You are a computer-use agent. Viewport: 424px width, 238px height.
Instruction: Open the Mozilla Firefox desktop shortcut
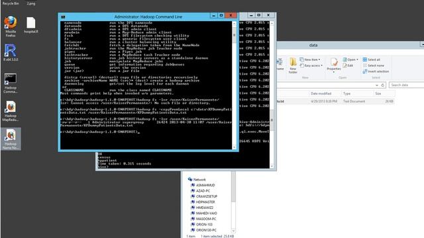(x=11, y=26)
